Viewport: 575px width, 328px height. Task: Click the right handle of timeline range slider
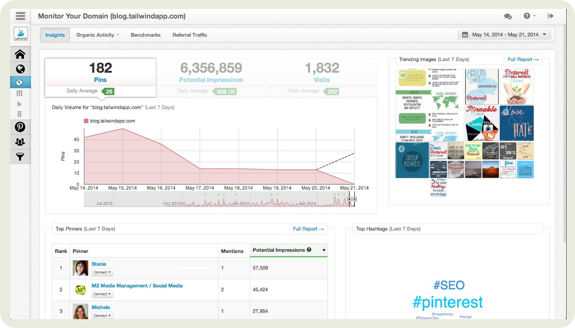click(x=354, y=199)
